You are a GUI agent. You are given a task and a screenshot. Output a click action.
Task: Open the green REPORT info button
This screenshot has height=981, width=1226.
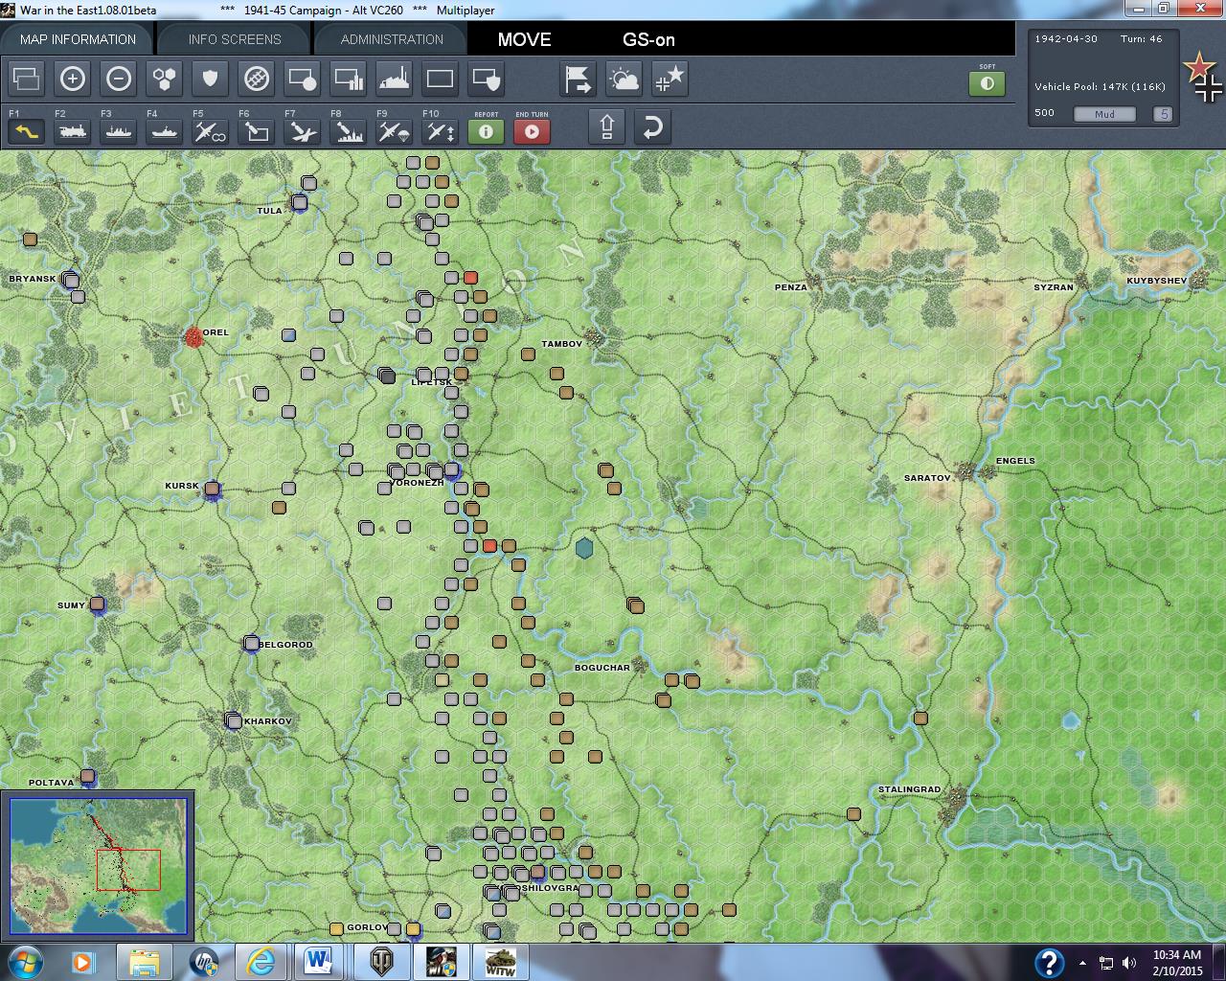click(x=487, y=130)
